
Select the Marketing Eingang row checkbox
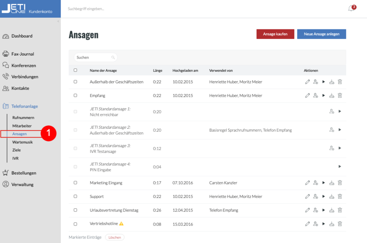click(75, 183)
